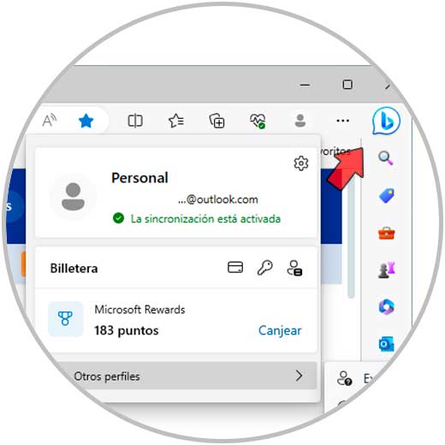Click the profile avatar toolbar icon
This screenshot has width=445, height=445.
[300, 121]
